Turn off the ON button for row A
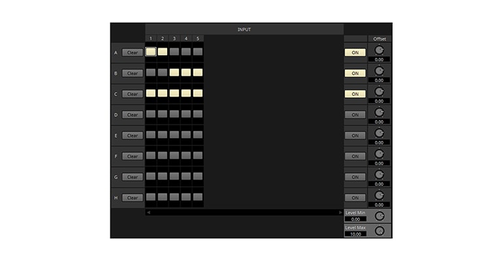The width and height of the screenshot is (503, 261). [355, 52]
